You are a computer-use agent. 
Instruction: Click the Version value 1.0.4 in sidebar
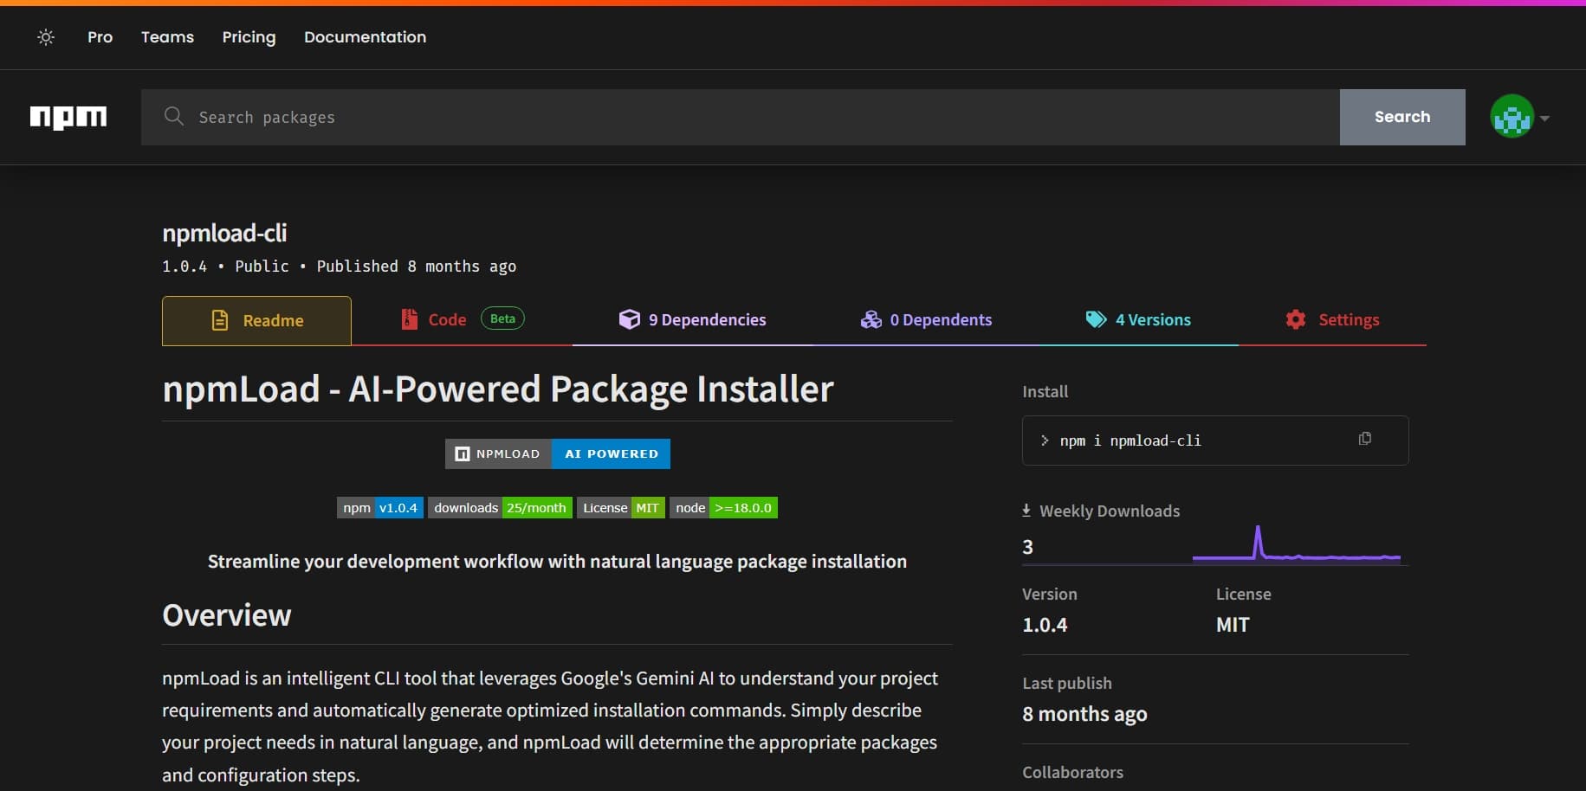point(1045,625)
